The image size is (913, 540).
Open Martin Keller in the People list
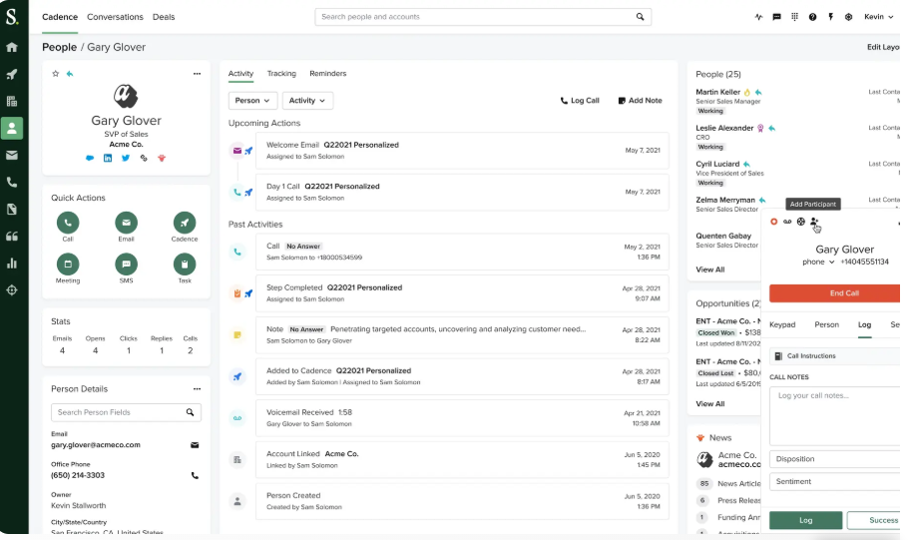pyautogui.click(x=717, y=92)
